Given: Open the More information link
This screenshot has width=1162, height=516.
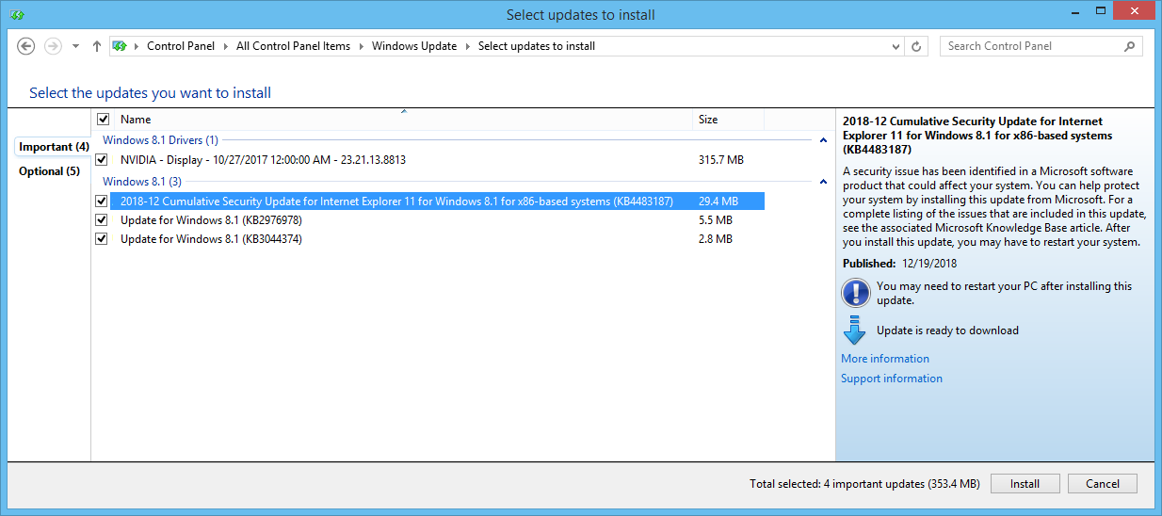Looking at the screenshot, I should click(884, 359).
